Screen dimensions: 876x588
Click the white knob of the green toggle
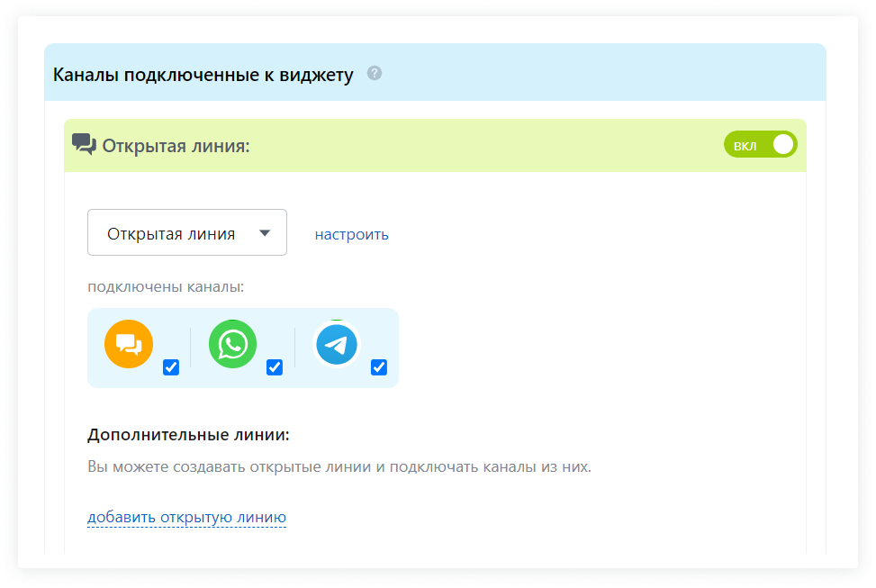782,145
